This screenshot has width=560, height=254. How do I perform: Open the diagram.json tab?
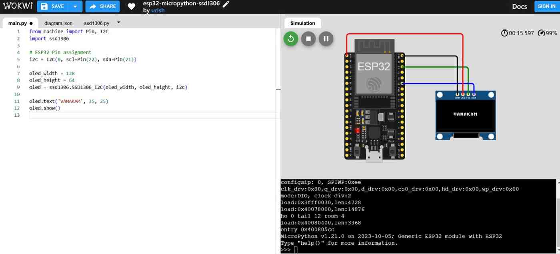pos(58,23)
